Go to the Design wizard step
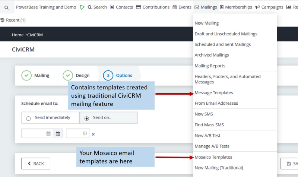This screenshot has width=298, height=177. (x=76, y=76)
